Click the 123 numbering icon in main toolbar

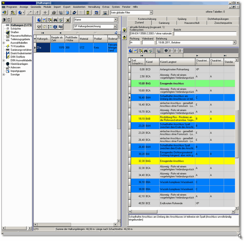(x=105, y=13)
